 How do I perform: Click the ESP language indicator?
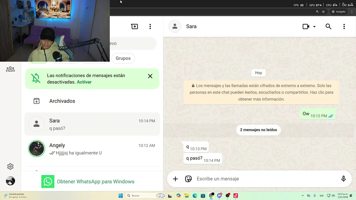[x=322, y=196]
